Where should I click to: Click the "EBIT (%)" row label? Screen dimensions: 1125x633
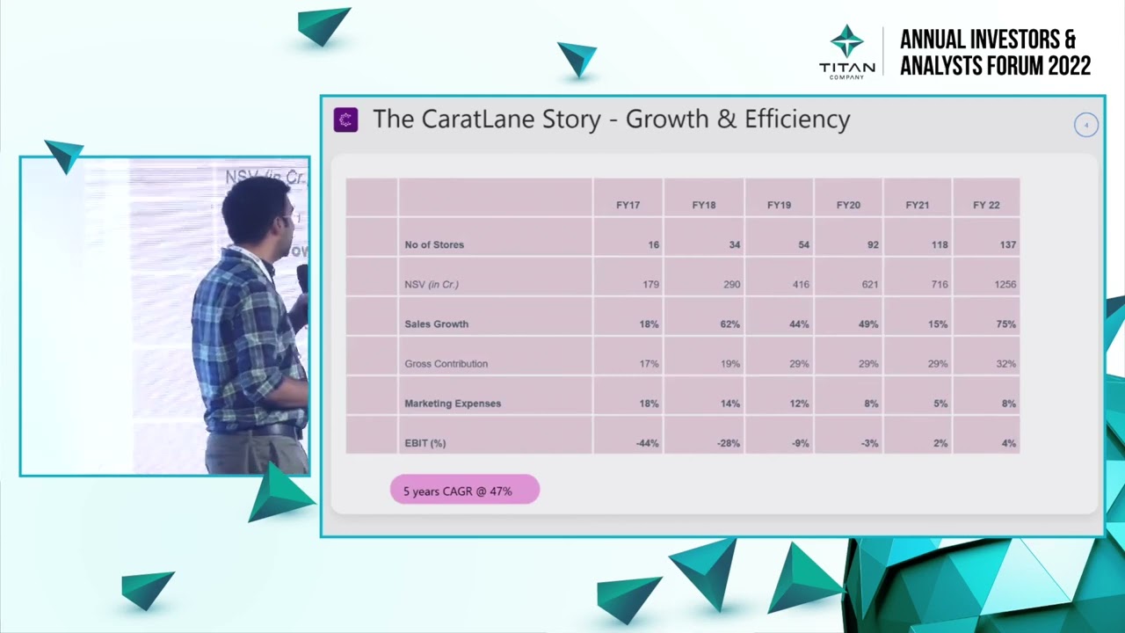click(425, 442)
